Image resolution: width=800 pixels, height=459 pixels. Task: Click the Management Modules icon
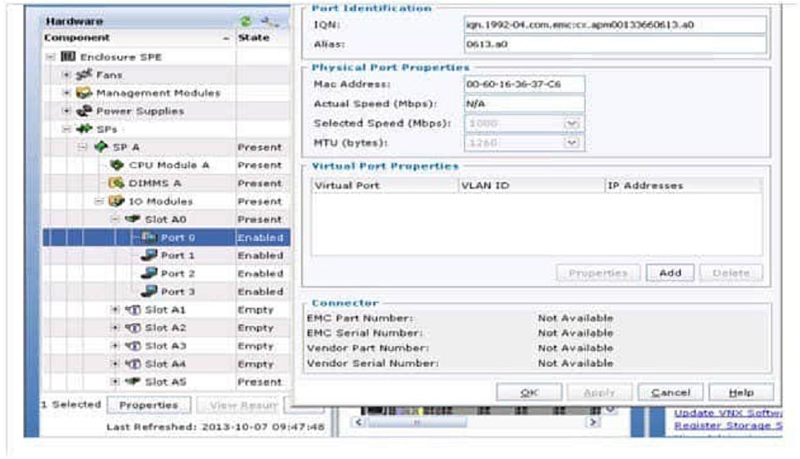click(x=86, y=93)
